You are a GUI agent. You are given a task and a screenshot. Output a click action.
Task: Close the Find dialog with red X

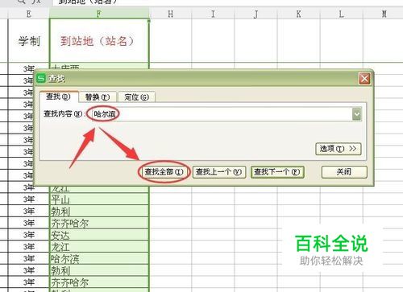point(364,79)
